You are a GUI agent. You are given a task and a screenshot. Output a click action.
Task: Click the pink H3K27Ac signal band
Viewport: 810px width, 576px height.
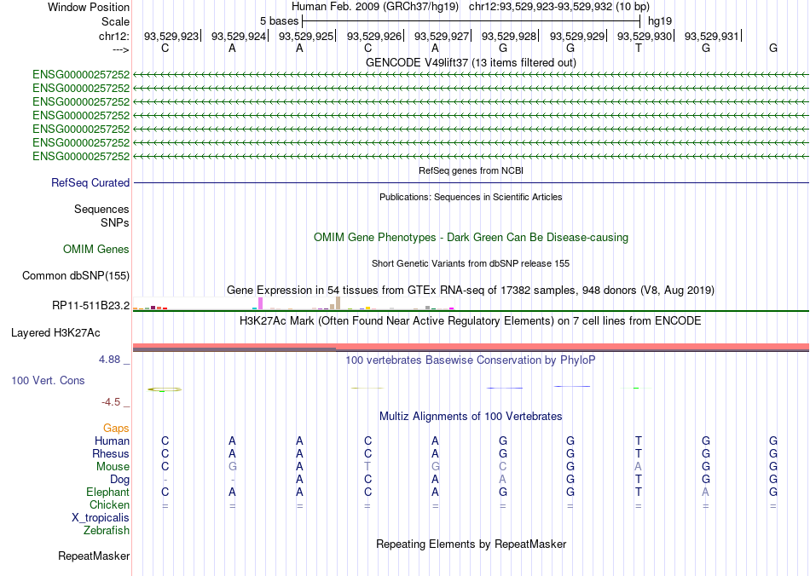pyautogui.click(x=471, y=346)
